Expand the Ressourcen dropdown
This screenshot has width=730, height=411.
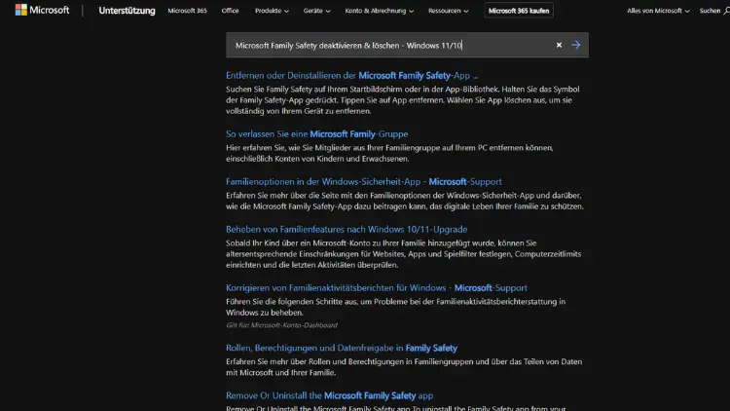449,11
